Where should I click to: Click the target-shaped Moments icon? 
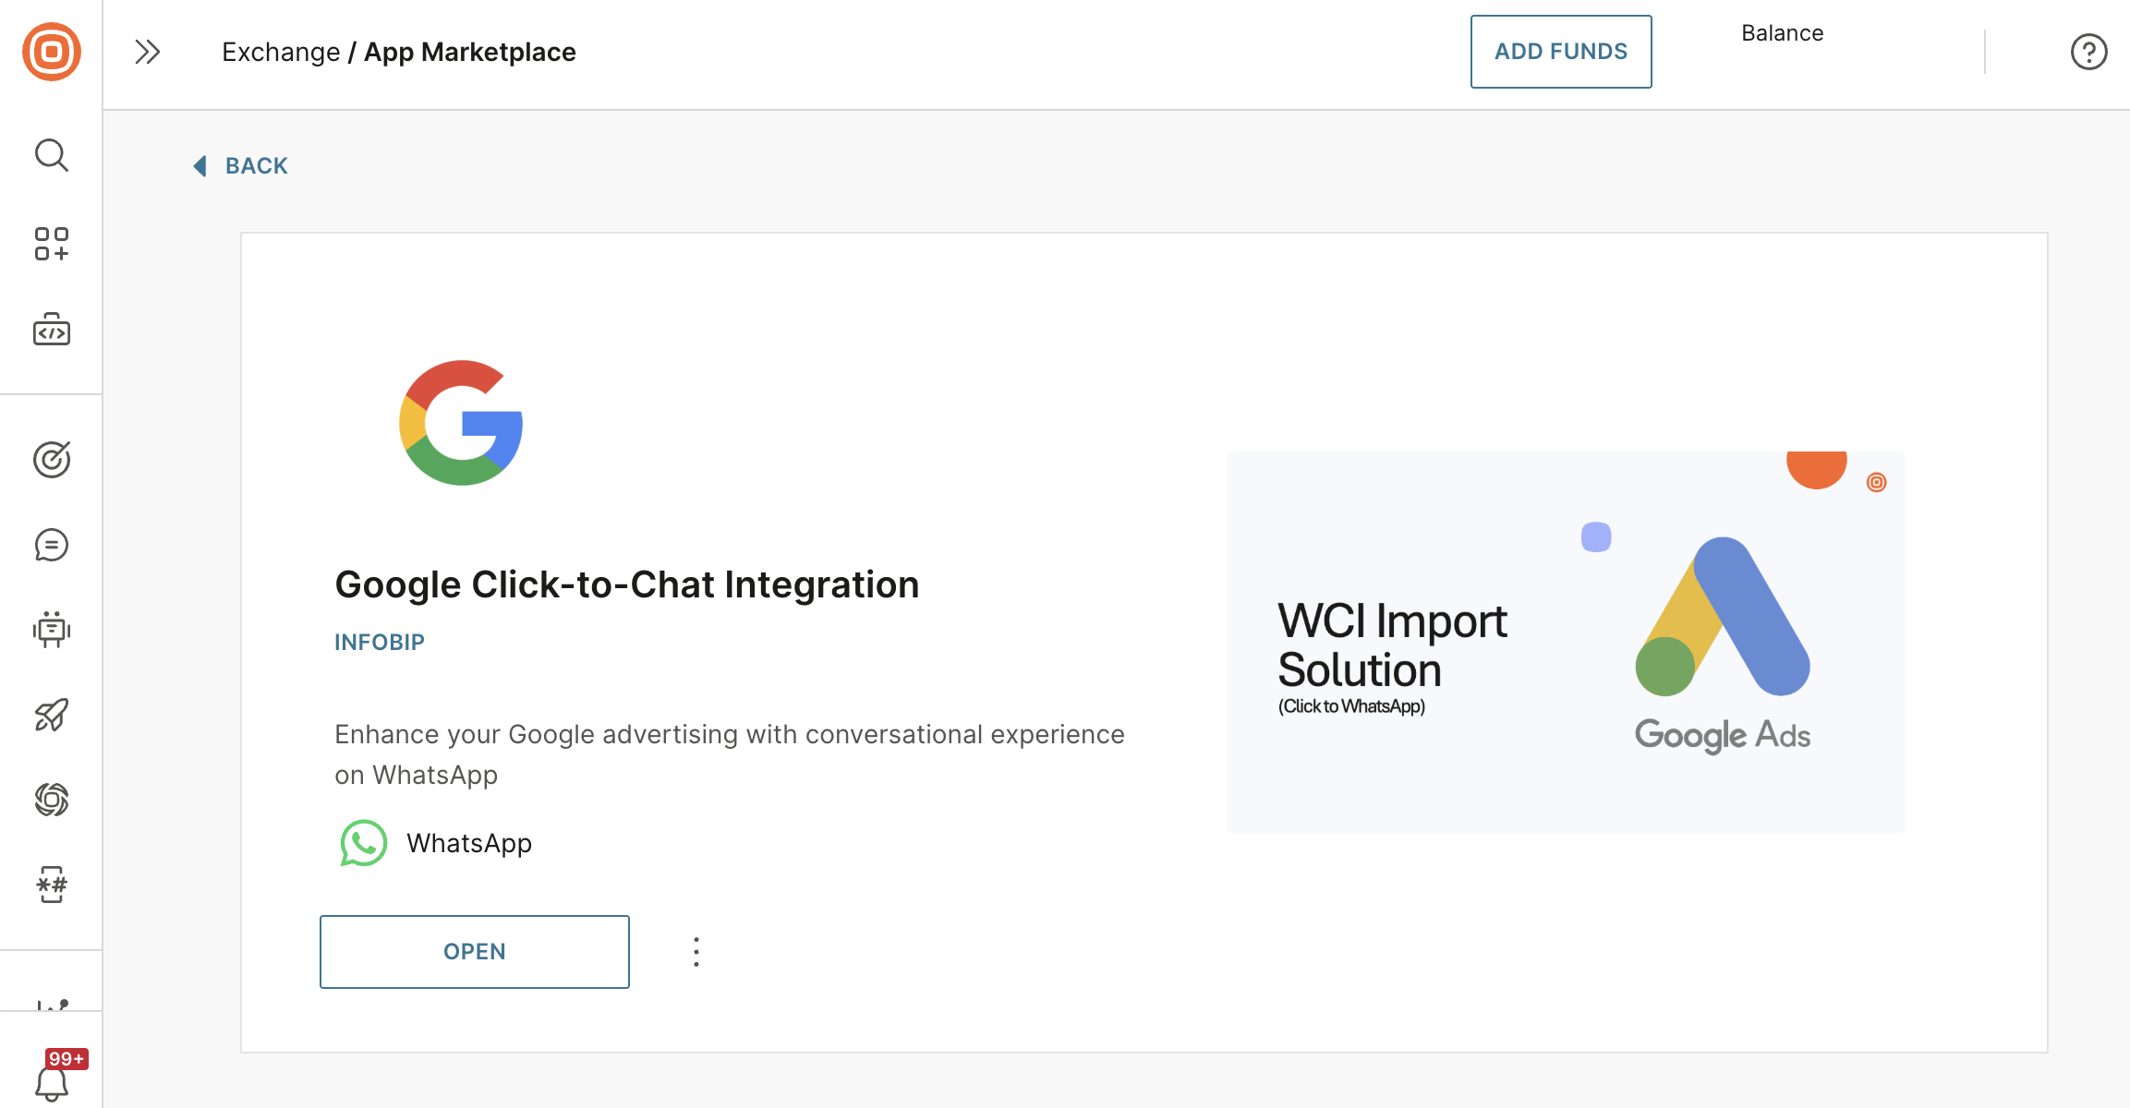[52, 459]
